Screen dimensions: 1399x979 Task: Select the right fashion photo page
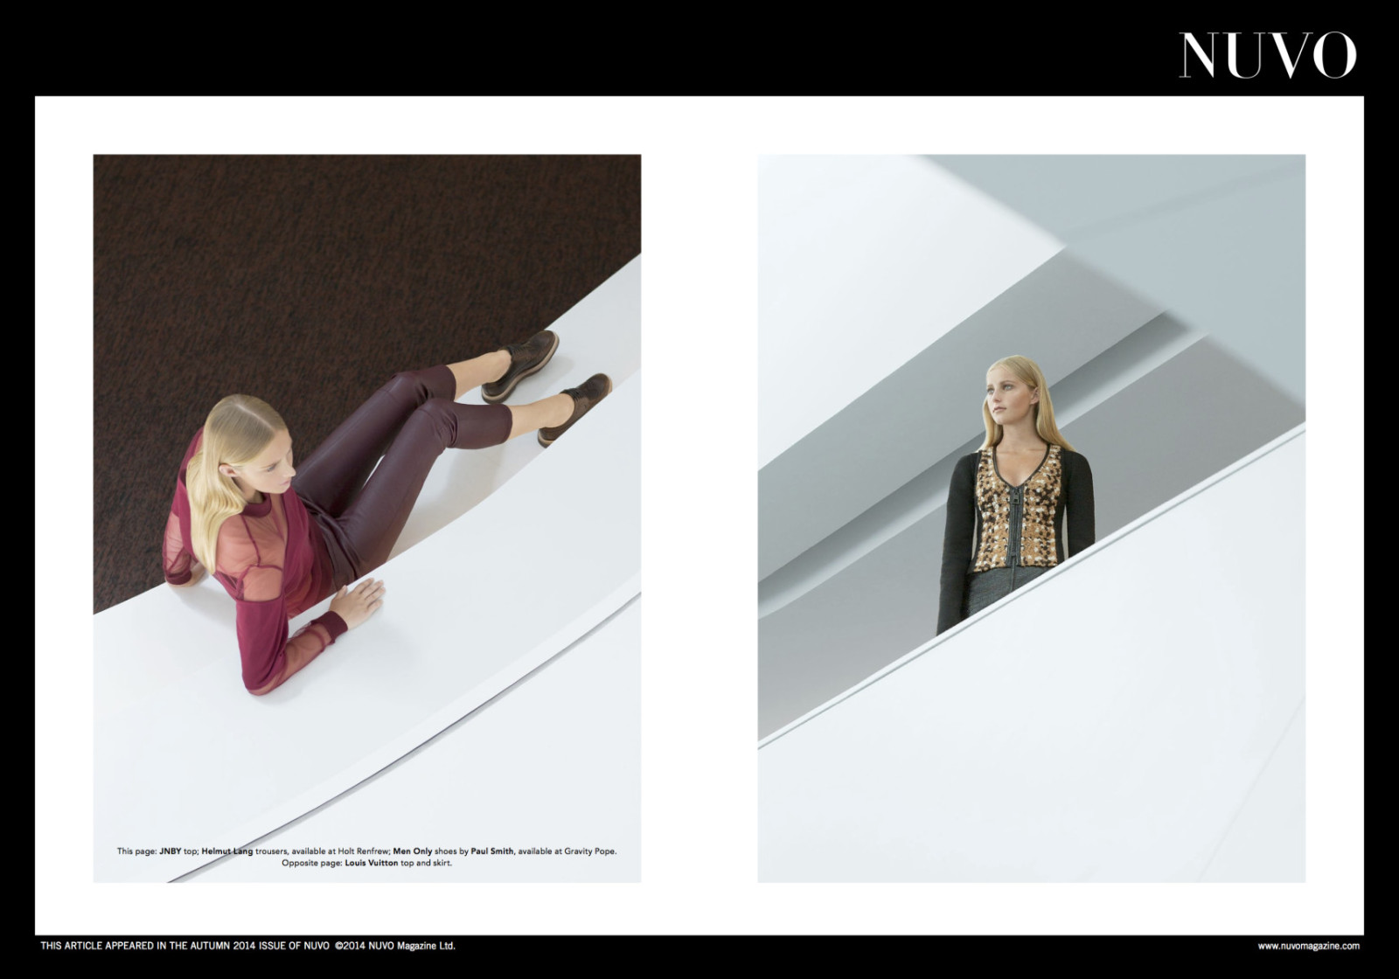1032,518
